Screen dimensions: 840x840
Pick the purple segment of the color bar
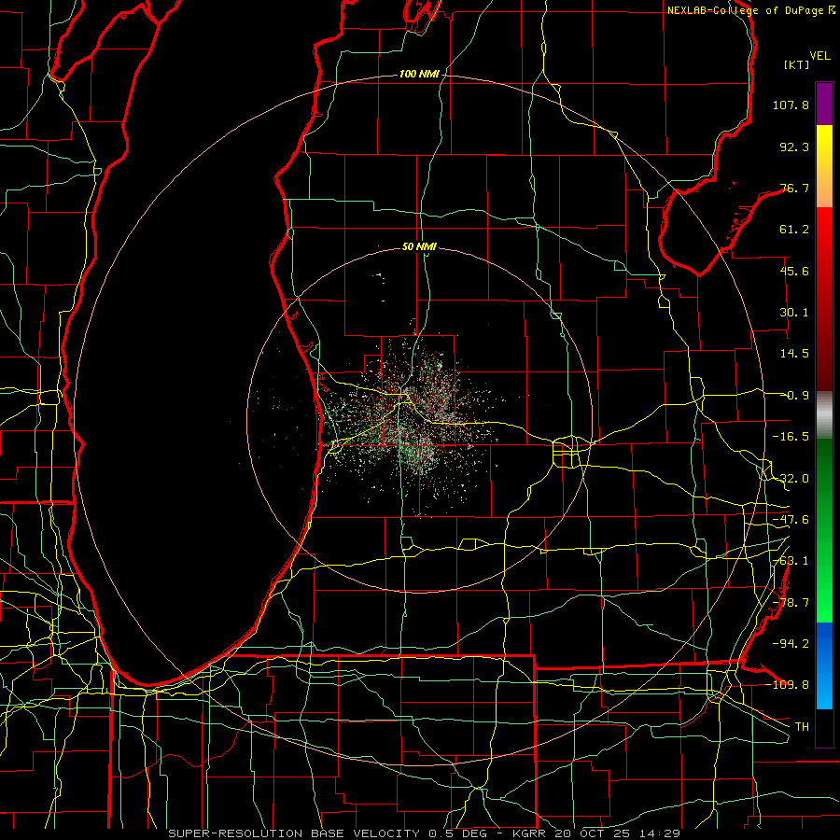(824, 104)
